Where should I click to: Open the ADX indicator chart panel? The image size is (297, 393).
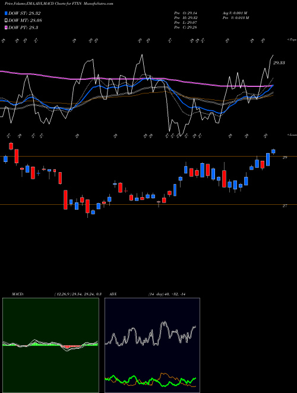click(152, 345)
